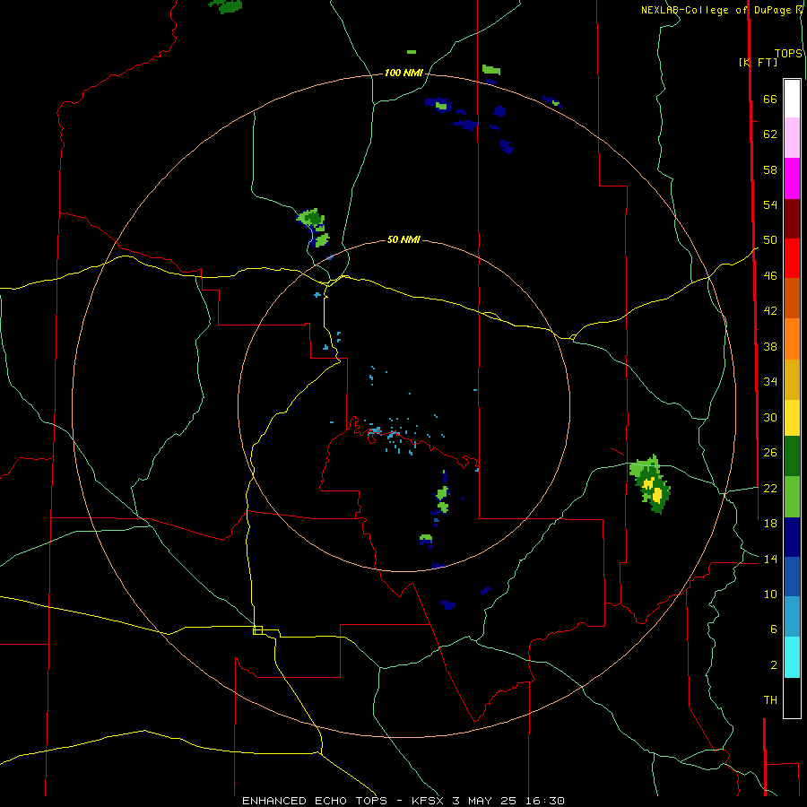This screenshot has width=807, height=807.
Task: Click the black TH legend swatch
Action: point(792,698)
